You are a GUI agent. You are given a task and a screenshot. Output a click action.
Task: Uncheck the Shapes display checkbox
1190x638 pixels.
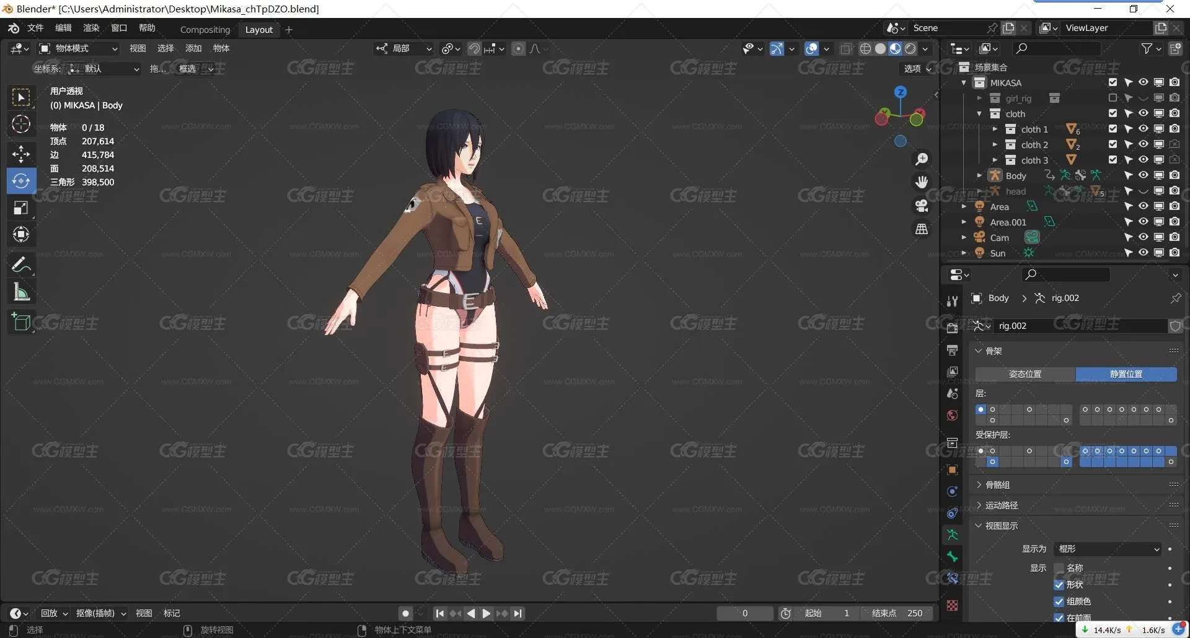coord(1059,585)
